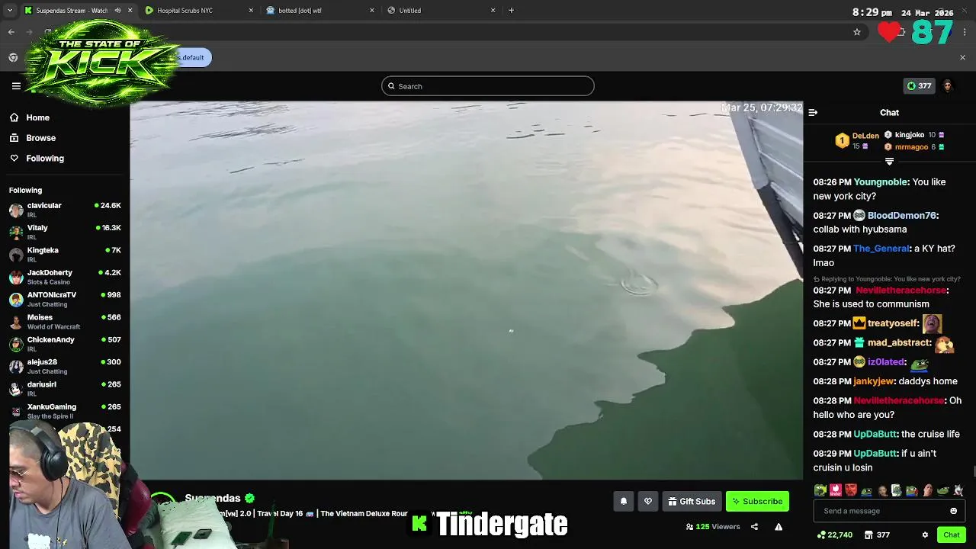
Task: Open alejus28 channel in sidebar
Action: click(x=65, y=366)
